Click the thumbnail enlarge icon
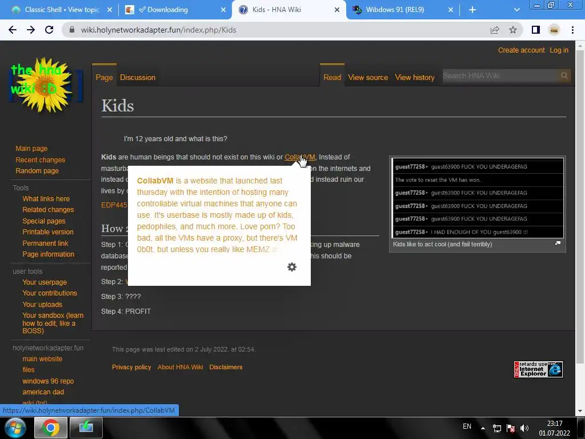Screen dimensions: 585x439 pyautogui.click(x=558, y=243)
